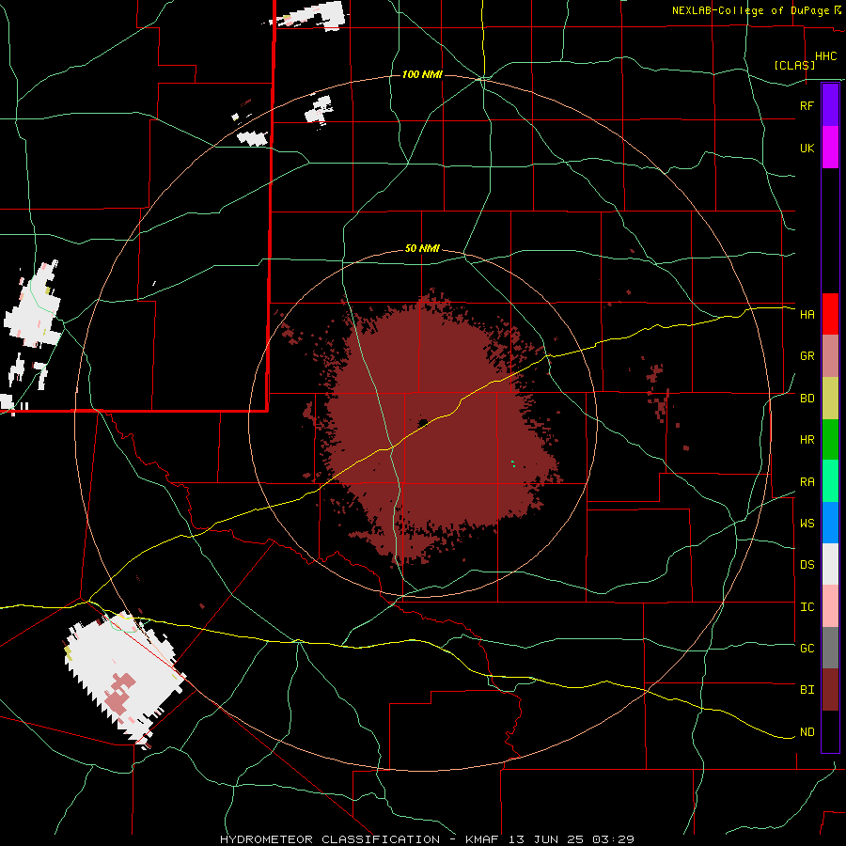Click the BD yellow legend color swatch

point(830,399)
